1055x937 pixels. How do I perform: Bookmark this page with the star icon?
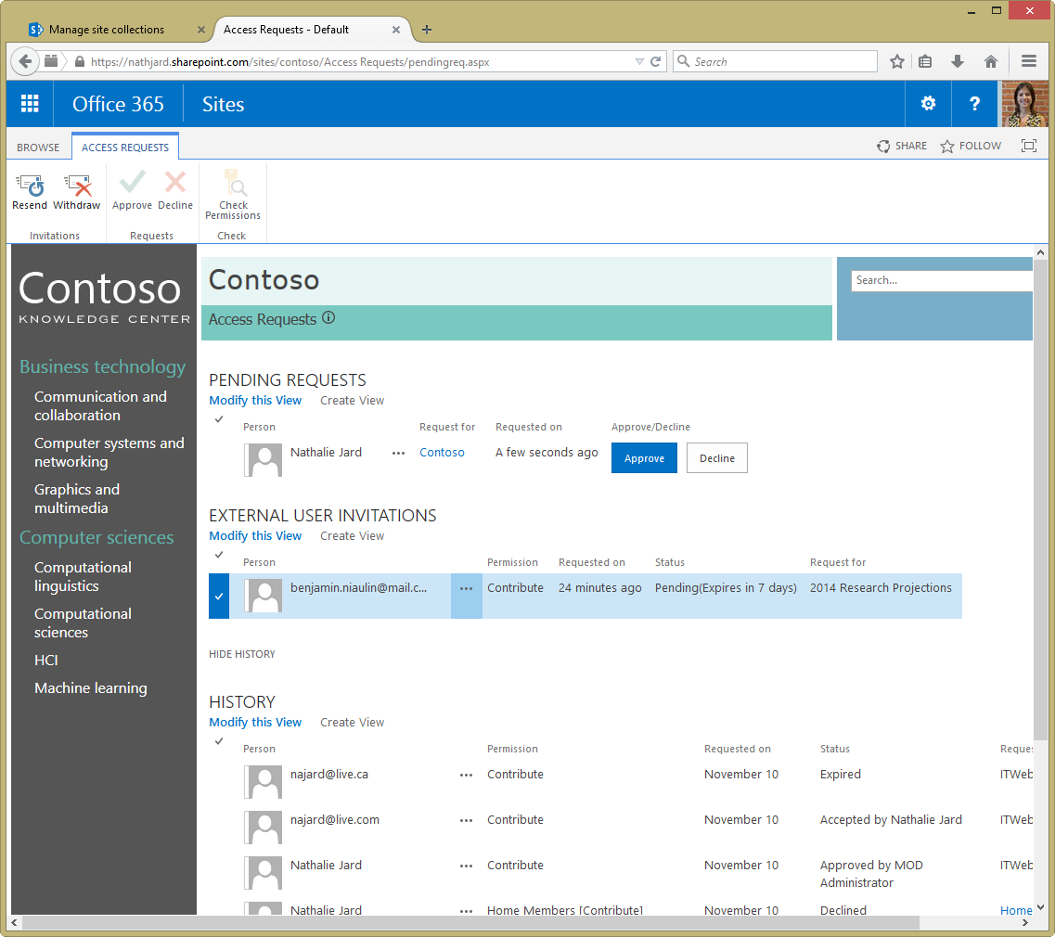click(897, 62)
